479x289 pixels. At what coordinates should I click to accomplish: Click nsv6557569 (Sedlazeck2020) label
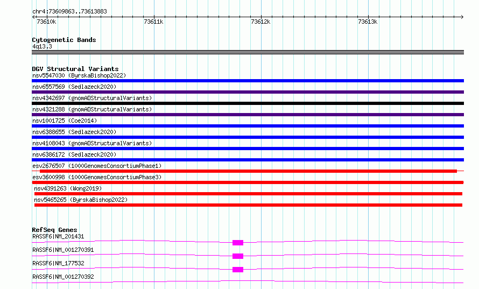(74, 87)
